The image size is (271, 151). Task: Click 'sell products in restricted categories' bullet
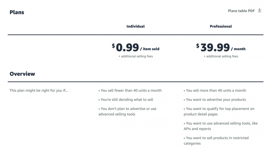pyautogui.click(x=216, y=141)
